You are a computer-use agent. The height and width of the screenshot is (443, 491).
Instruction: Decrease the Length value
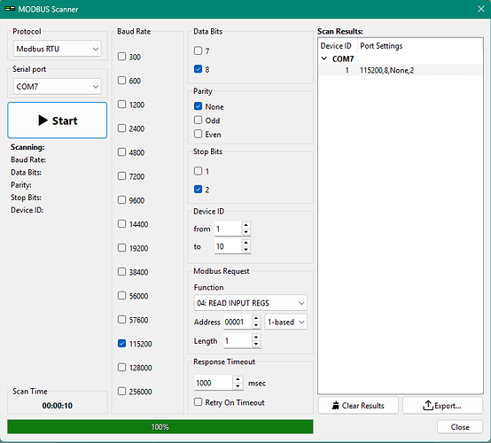click(x=256, y=344)
